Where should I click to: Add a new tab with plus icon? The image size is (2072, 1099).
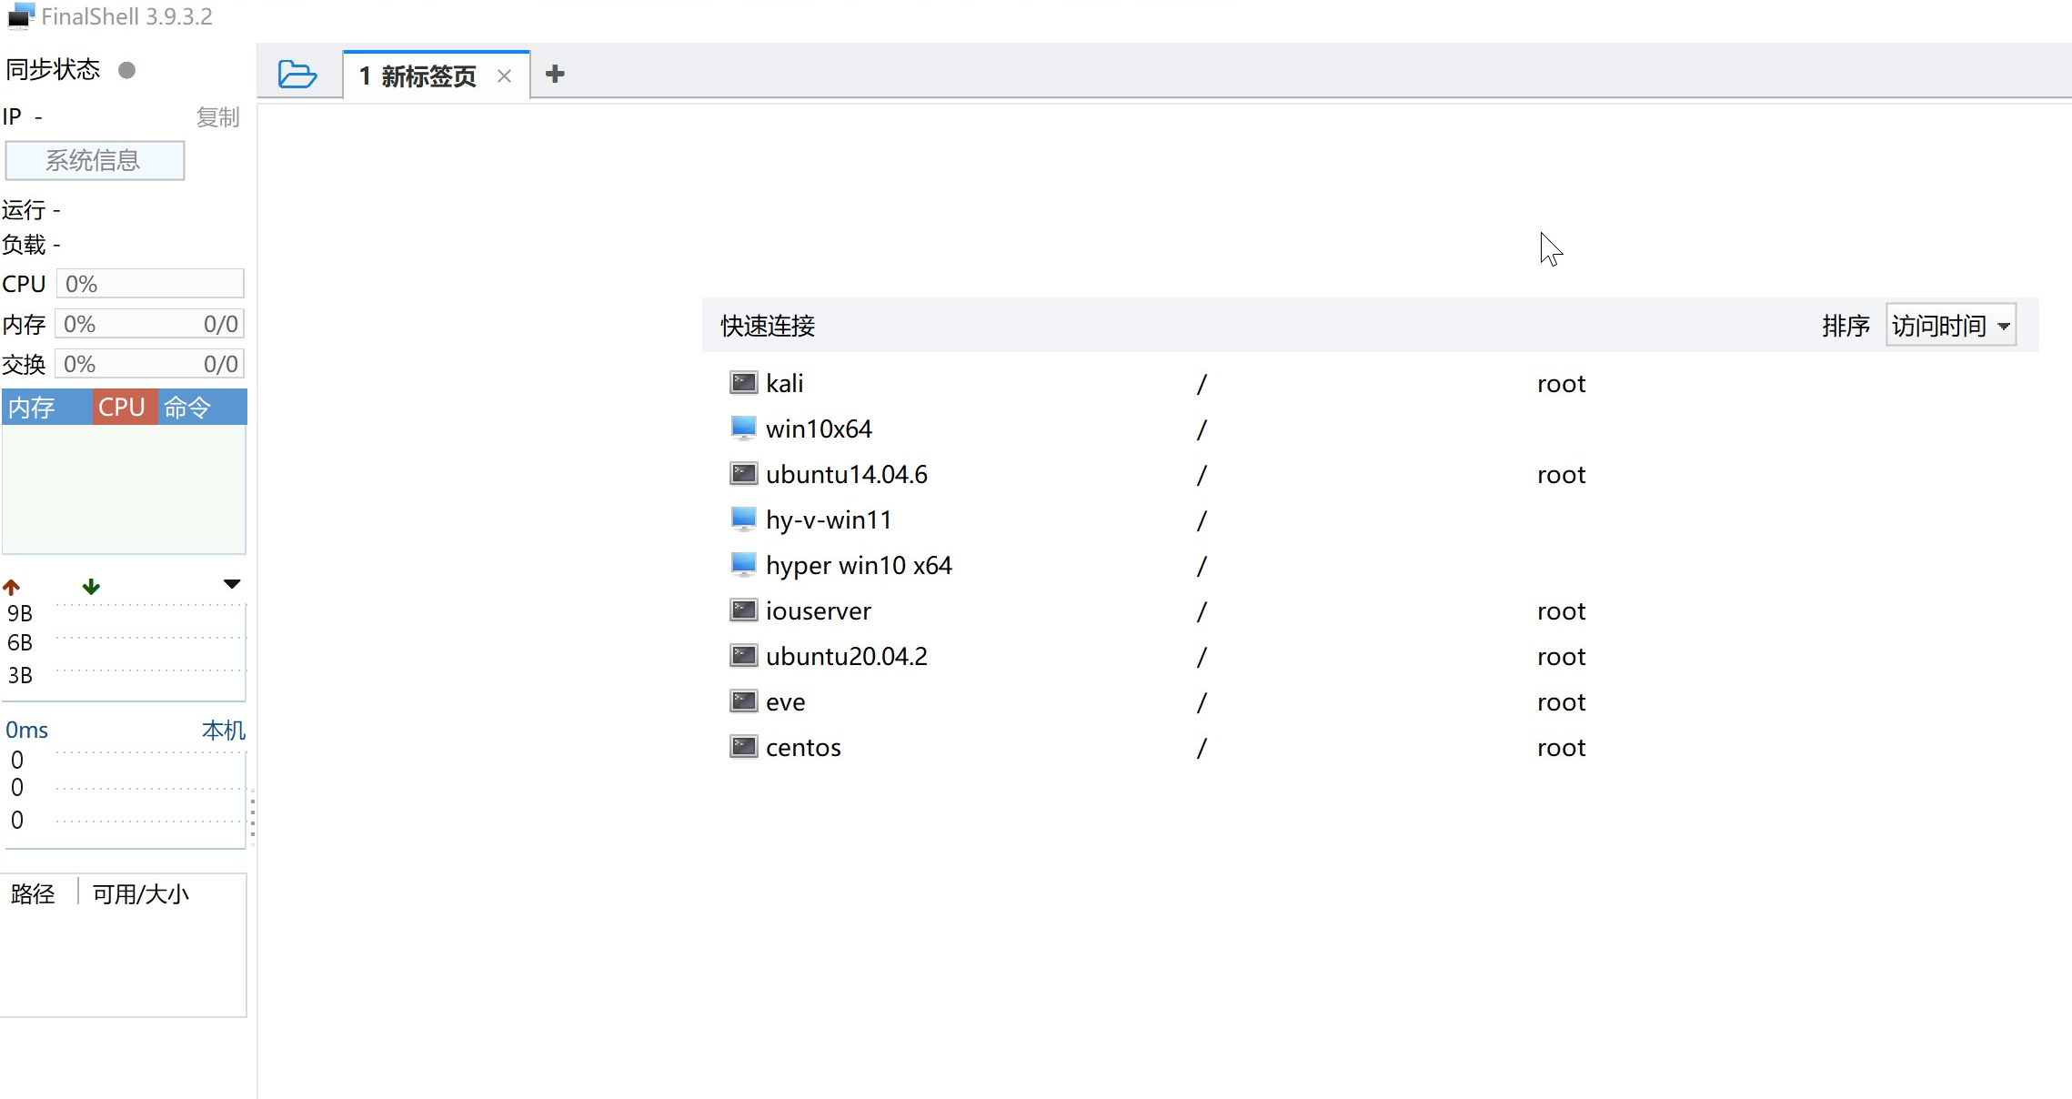tap(555, 74)
